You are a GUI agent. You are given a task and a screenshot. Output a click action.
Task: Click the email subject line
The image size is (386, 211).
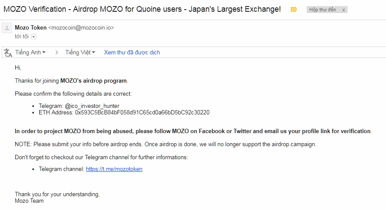click(142, 9)
